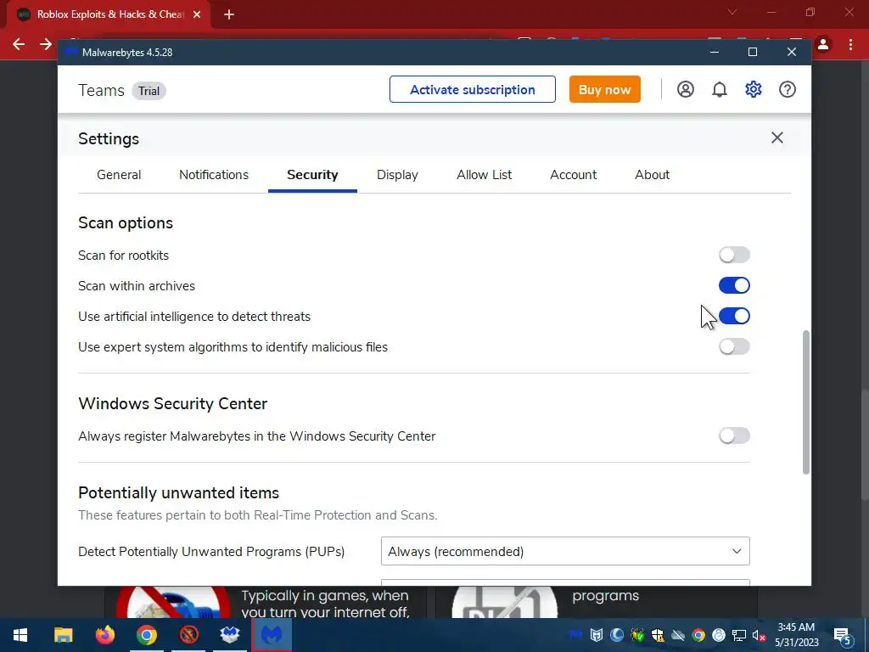Viewport: 869px width, 652px height.
Task: Click the muted volume tray icon
Action: [759, 635]
